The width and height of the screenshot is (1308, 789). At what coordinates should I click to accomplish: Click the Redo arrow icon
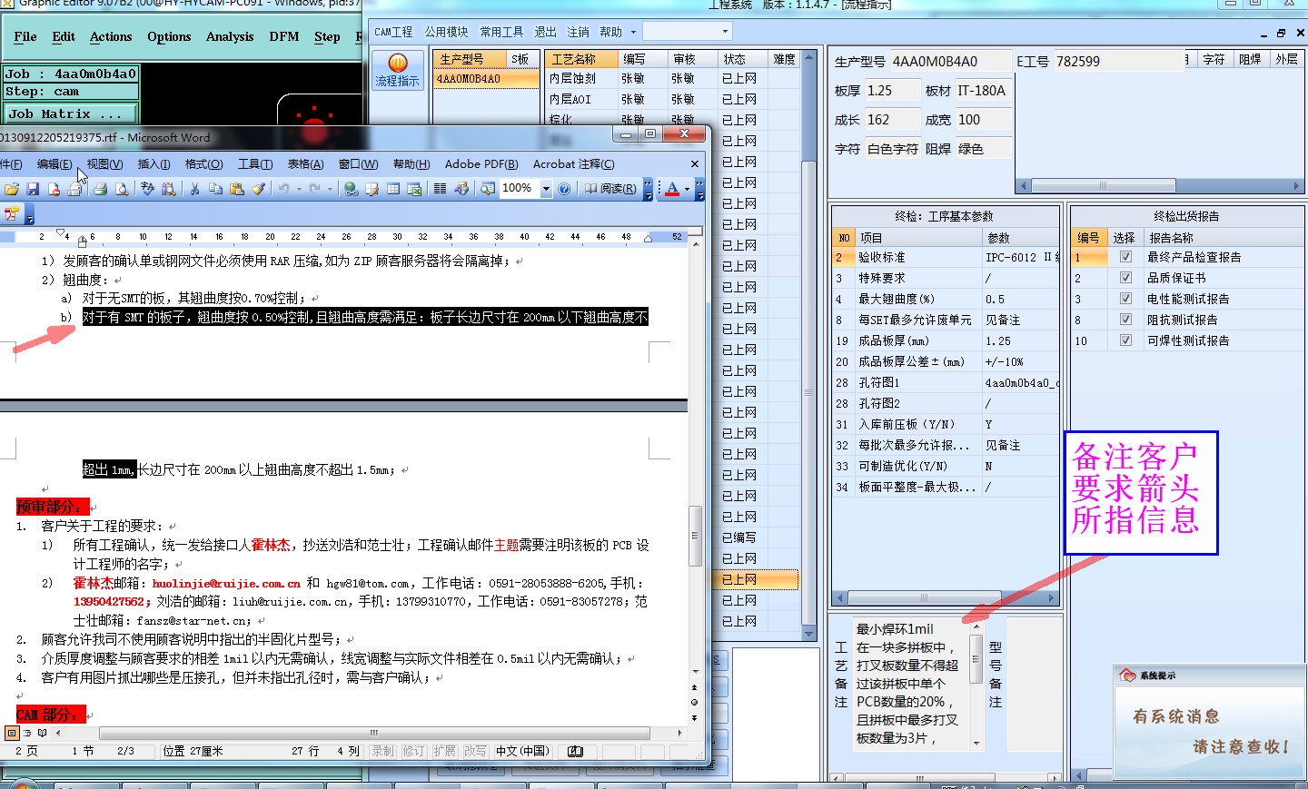[x=314, y=189]
